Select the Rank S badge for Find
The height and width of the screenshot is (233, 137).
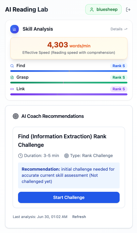click(119, 66)
